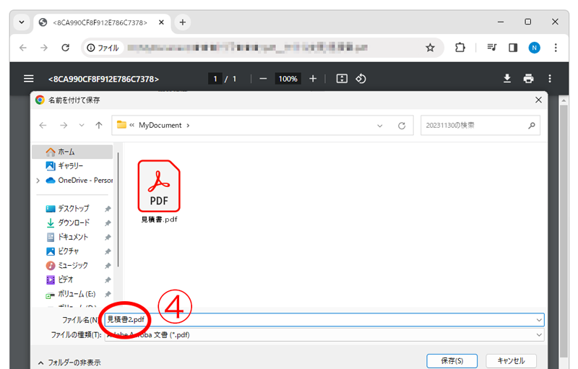The height and width of the screenshot is (369, 578).
Task: Open the file type dropdown
Action: pyautogui.click(x=539, y=335)
